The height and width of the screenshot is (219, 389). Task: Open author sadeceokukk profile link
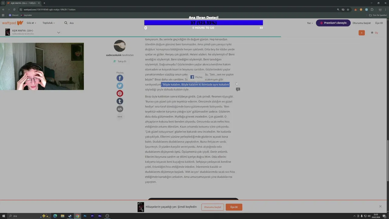click(x=114, y=55)
